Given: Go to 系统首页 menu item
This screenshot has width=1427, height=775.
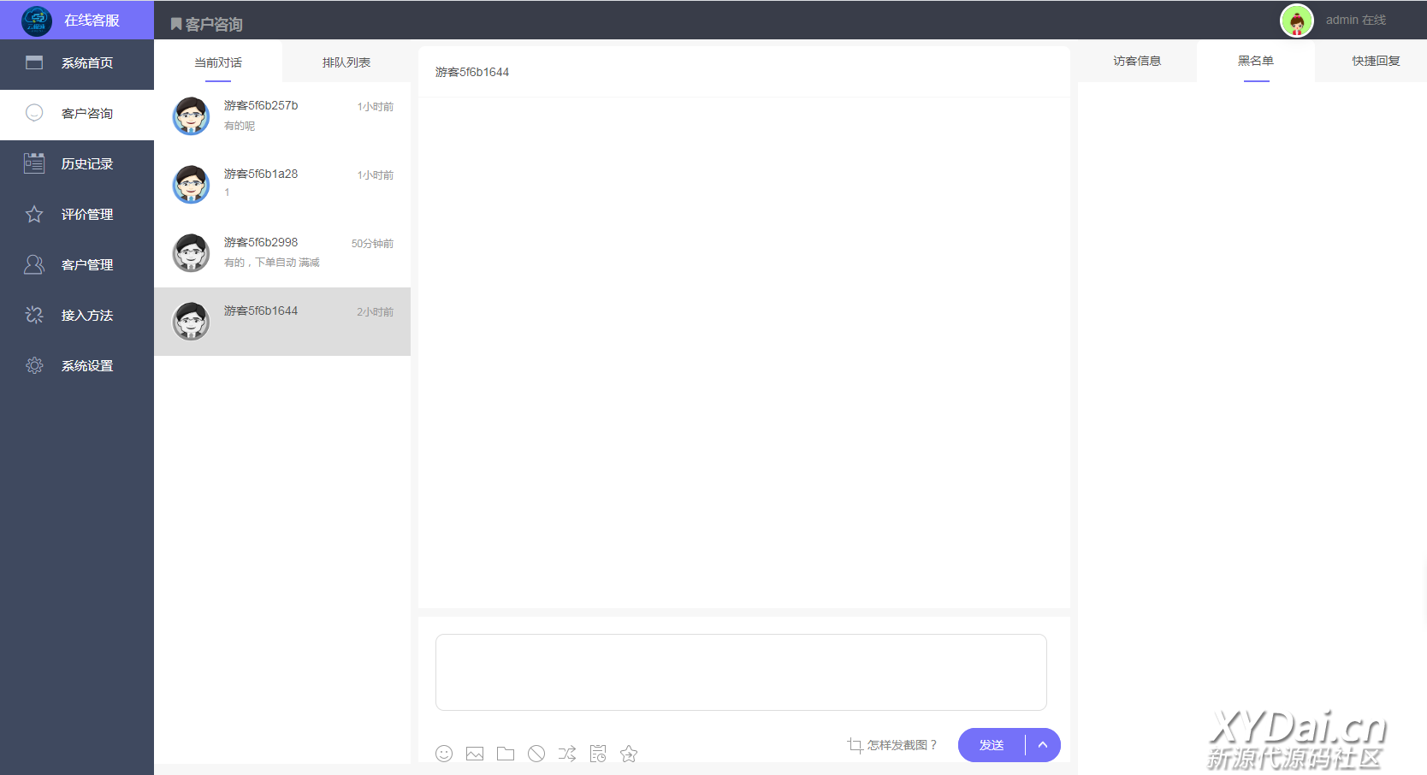Looking at the screenshot, I should (x=77, y=63).
